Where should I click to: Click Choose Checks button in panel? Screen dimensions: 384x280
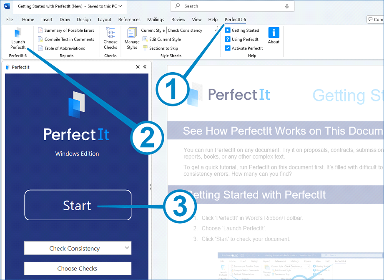click(78, 268)
